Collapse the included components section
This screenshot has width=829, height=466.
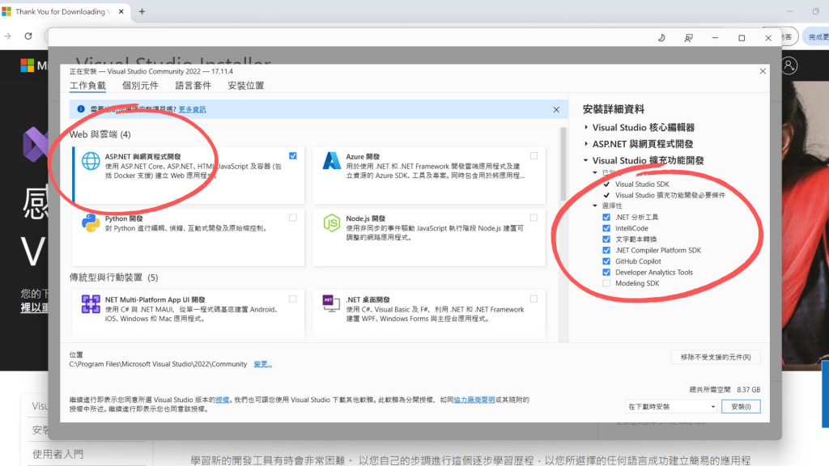(595, 173)
